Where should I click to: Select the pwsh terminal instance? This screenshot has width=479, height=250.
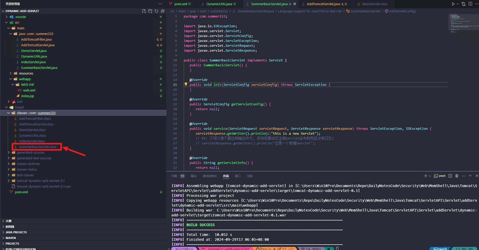pyautogui.click(x=440, y=176)
